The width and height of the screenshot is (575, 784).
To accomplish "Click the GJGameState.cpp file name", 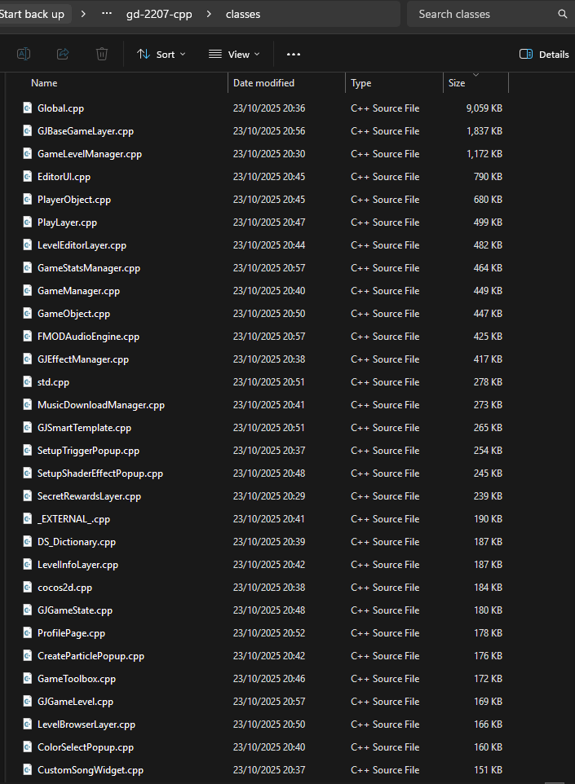I will [75, 610].
